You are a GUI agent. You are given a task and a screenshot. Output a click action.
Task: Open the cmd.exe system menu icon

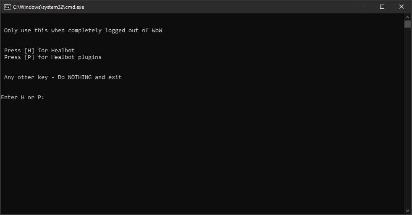[7, 7]
